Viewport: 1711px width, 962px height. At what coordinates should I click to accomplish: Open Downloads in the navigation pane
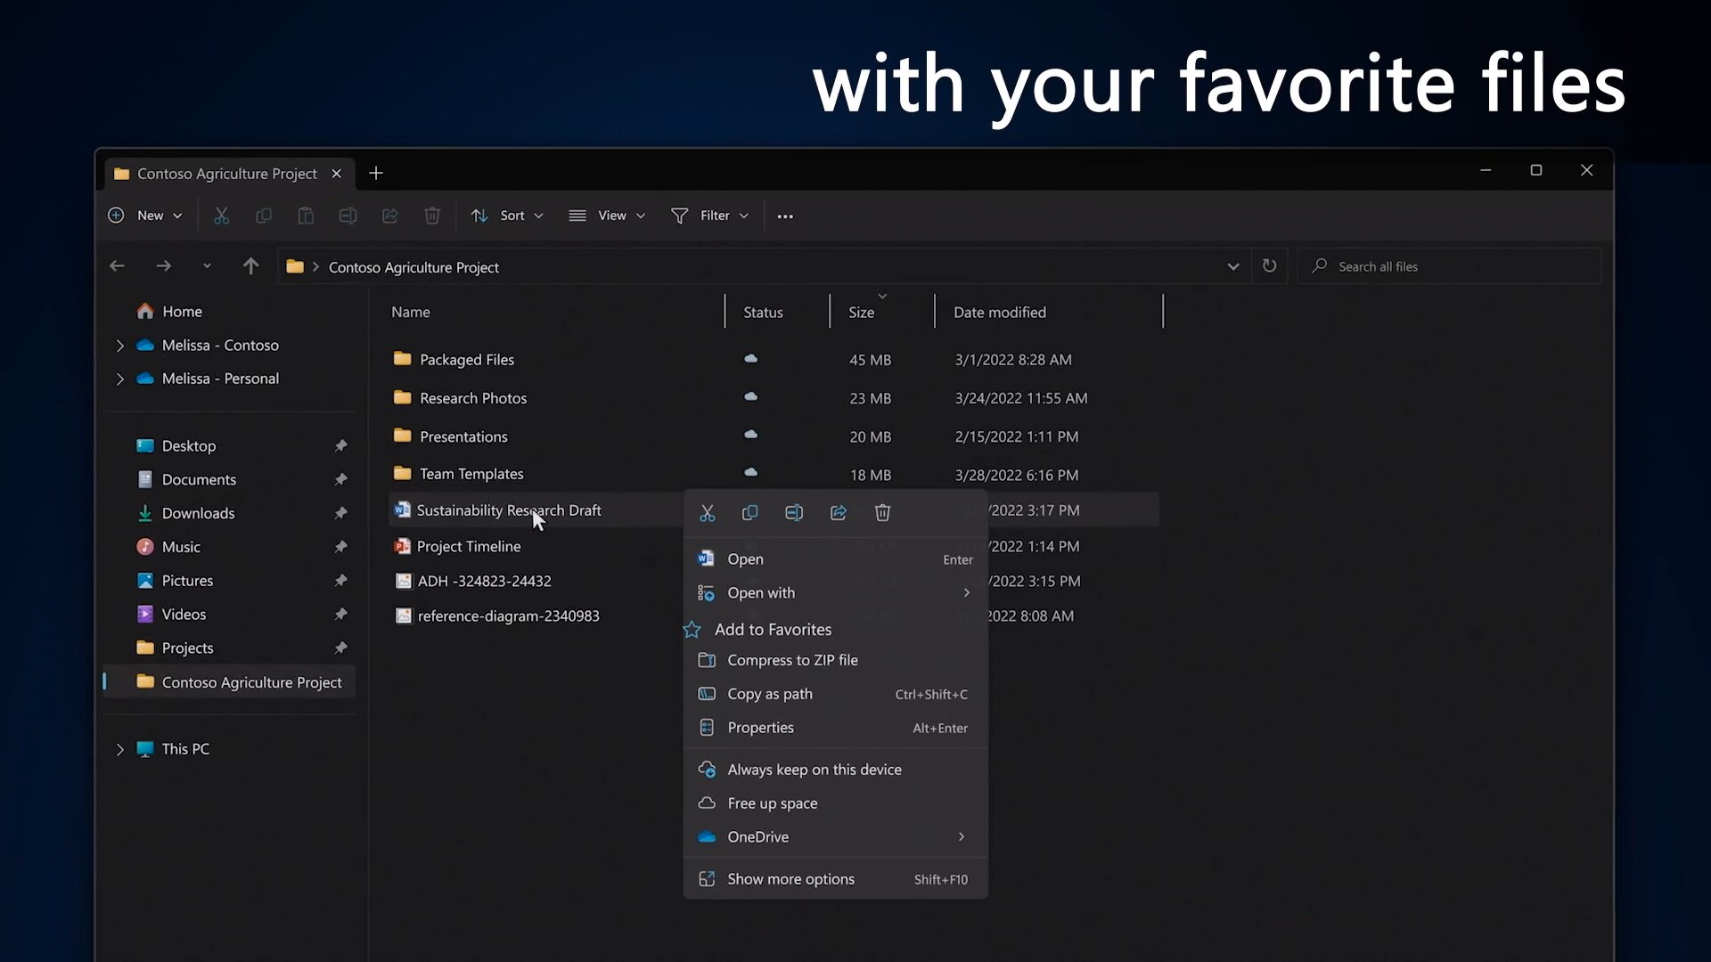pyautogui.click(x=198, y=513)
